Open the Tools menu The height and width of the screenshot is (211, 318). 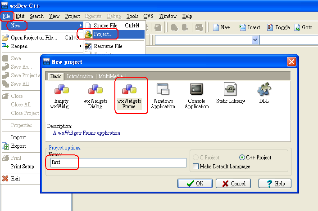pos(132,16)
